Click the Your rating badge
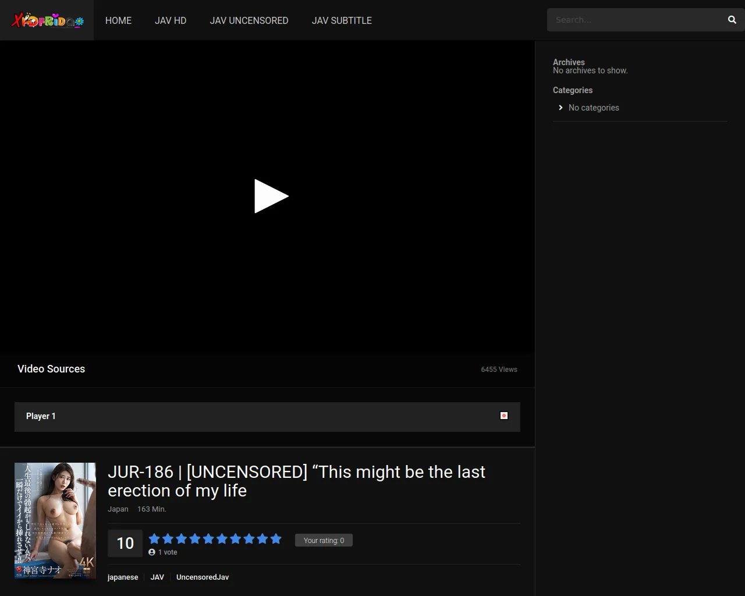Viewport: 745px width, 596px height. pos(324,541)
